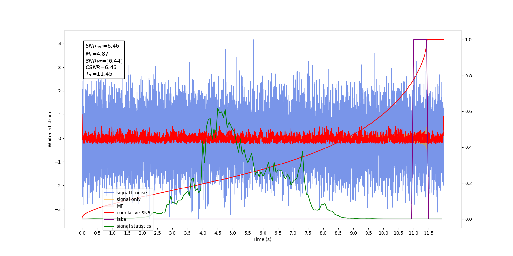The image size is (513, 256).
Task: Click the −2 tick on the strain axis
Action: coord(58,186)
